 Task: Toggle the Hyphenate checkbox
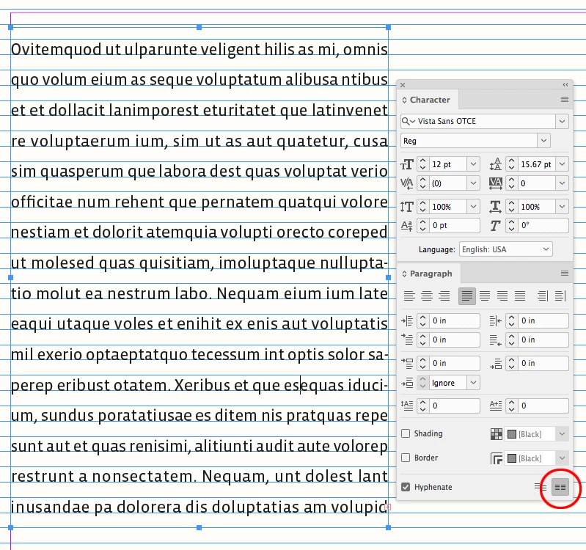click(406, 487)
